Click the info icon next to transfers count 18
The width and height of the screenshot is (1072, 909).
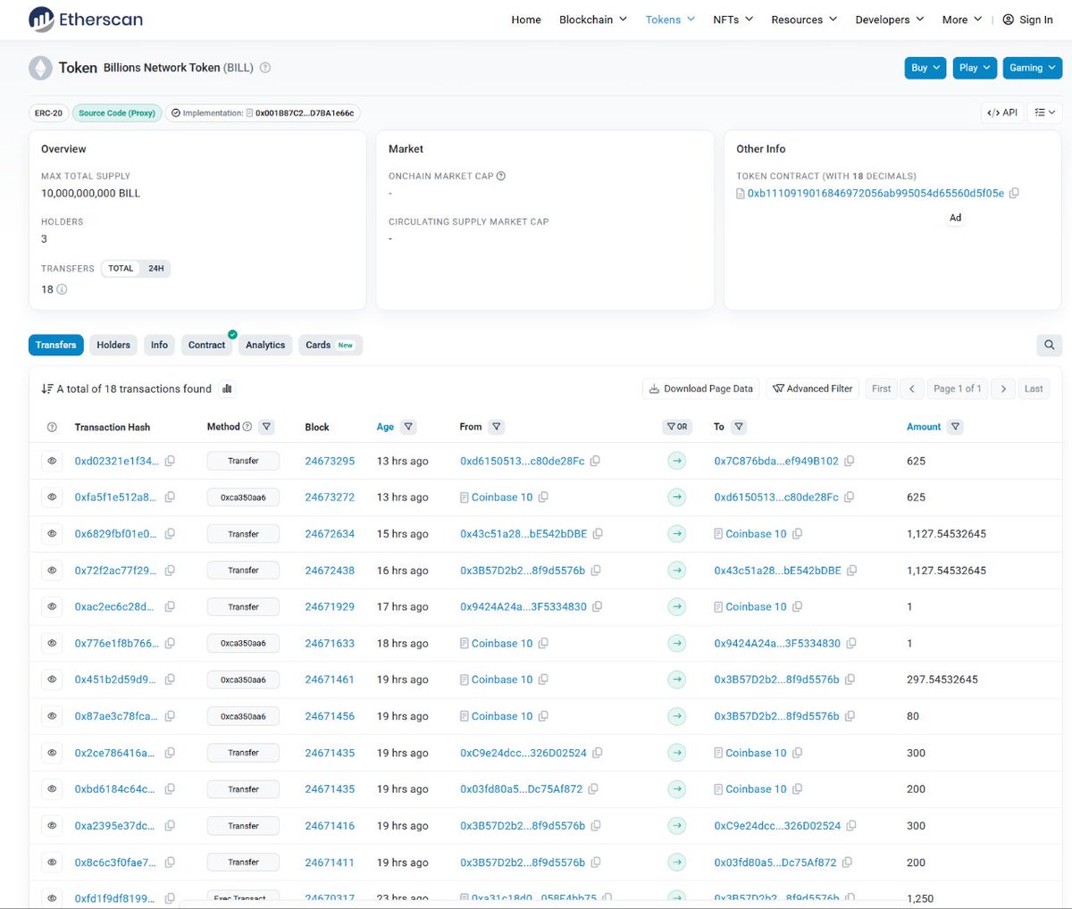tap(62, 289)
